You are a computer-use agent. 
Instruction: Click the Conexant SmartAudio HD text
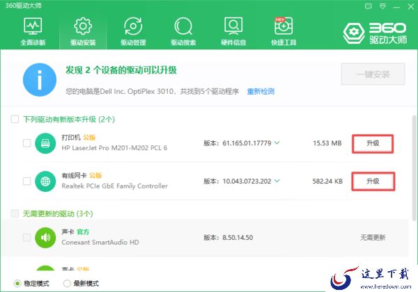click(100, 242)
